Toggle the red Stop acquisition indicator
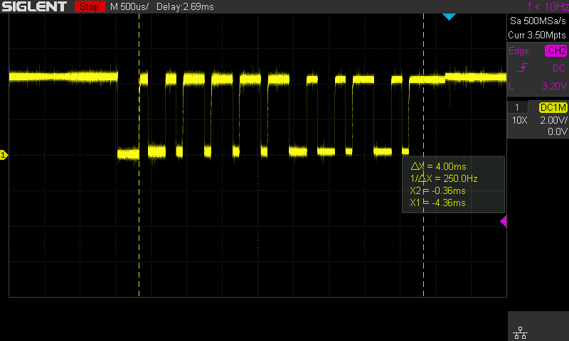This screenshot has height=341, width=569. (x=89, y=6)
